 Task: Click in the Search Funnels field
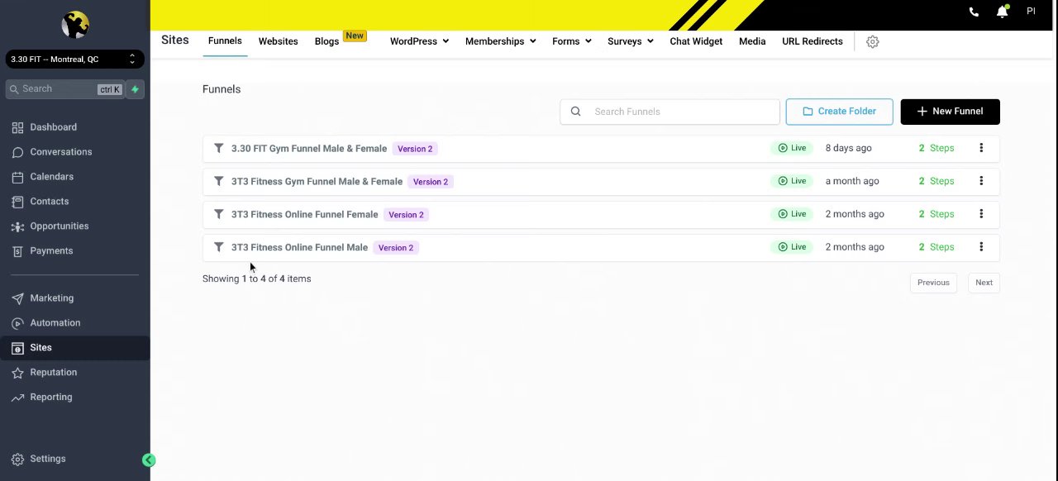tap(670, 112)
